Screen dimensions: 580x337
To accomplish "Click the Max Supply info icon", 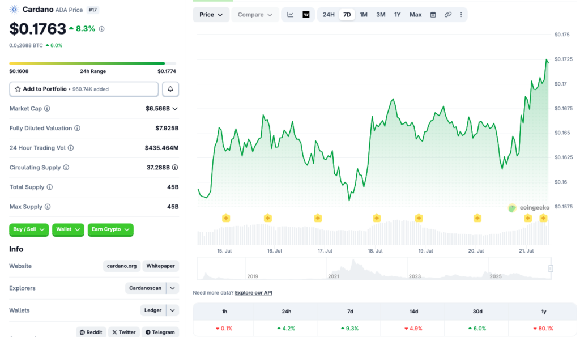I will (48, 207).
